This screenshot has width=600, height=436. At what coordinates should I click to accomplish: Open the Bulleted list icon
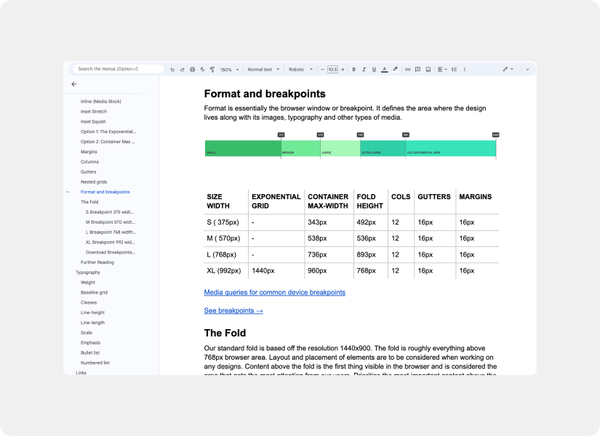(453, 69)
